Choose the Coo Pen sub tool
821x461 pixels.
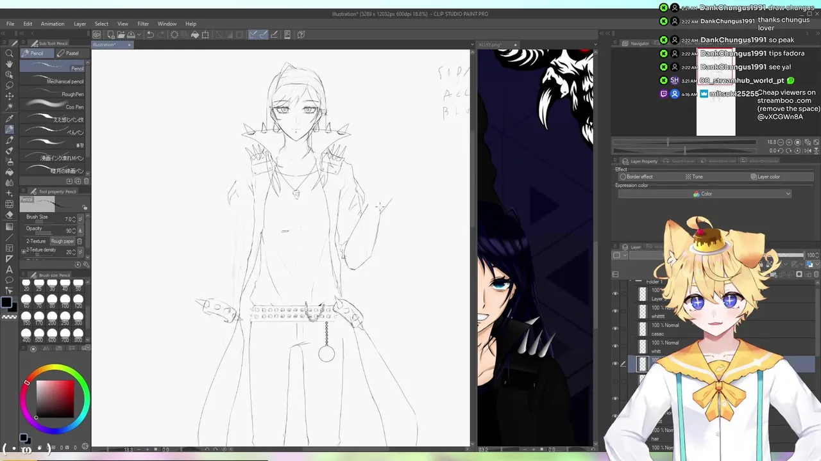[52, 106]
